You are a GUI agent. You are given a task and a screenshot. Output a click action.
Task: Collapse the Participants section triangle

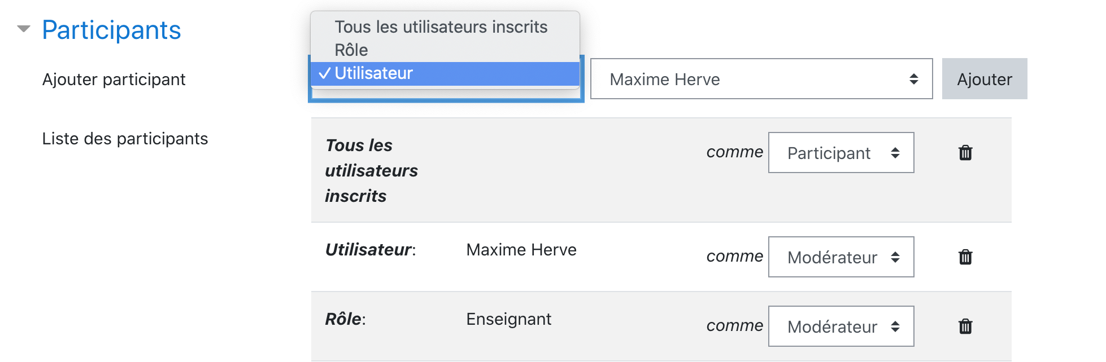24,29
